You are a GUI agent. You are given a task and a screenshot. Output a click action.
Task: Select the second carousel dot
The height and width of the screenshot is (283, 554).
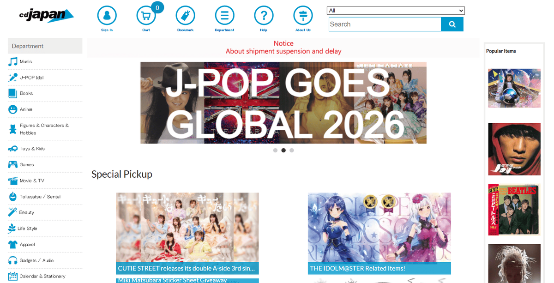pos(283,151)
